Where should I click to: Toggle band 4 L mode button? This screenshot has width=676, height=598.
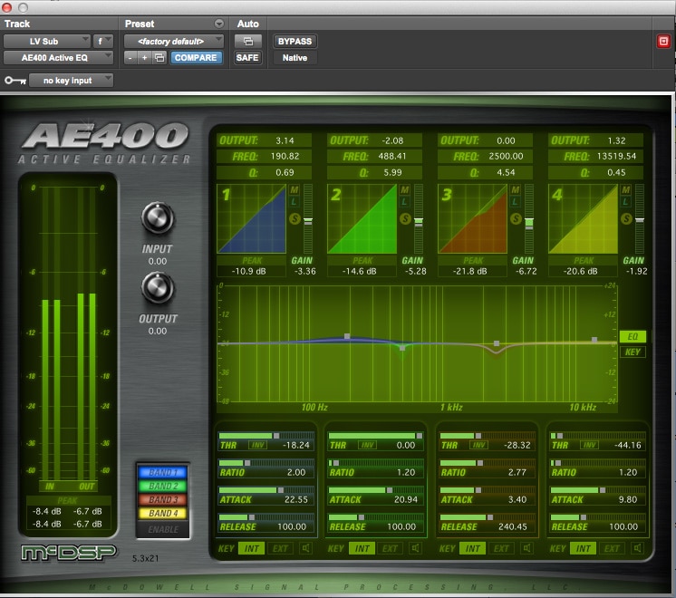626,202
